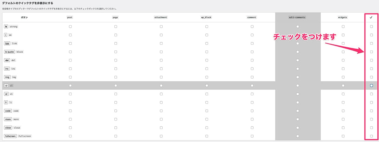Click the 'ol' quicktag button
The image size is (379, 142).
6,94
